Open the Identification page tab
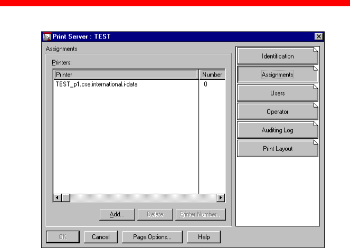 278,56
